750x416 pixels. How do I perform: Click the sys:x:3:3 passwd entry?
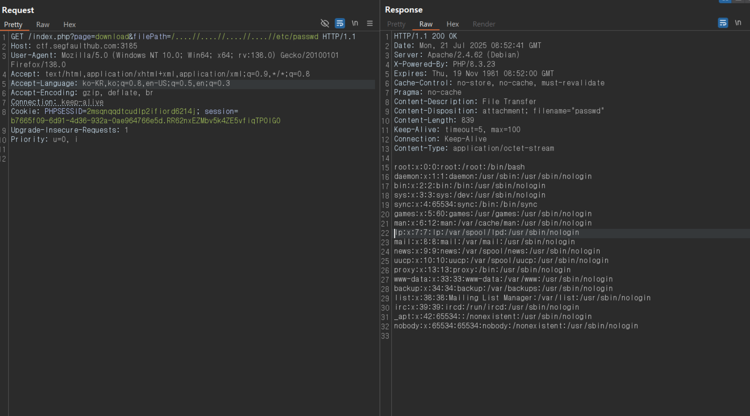point(470,195)
